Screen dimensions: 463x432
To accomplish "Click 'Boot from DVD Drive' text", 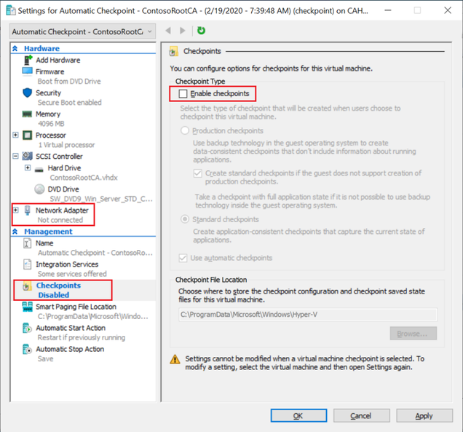I will (69, 82).
